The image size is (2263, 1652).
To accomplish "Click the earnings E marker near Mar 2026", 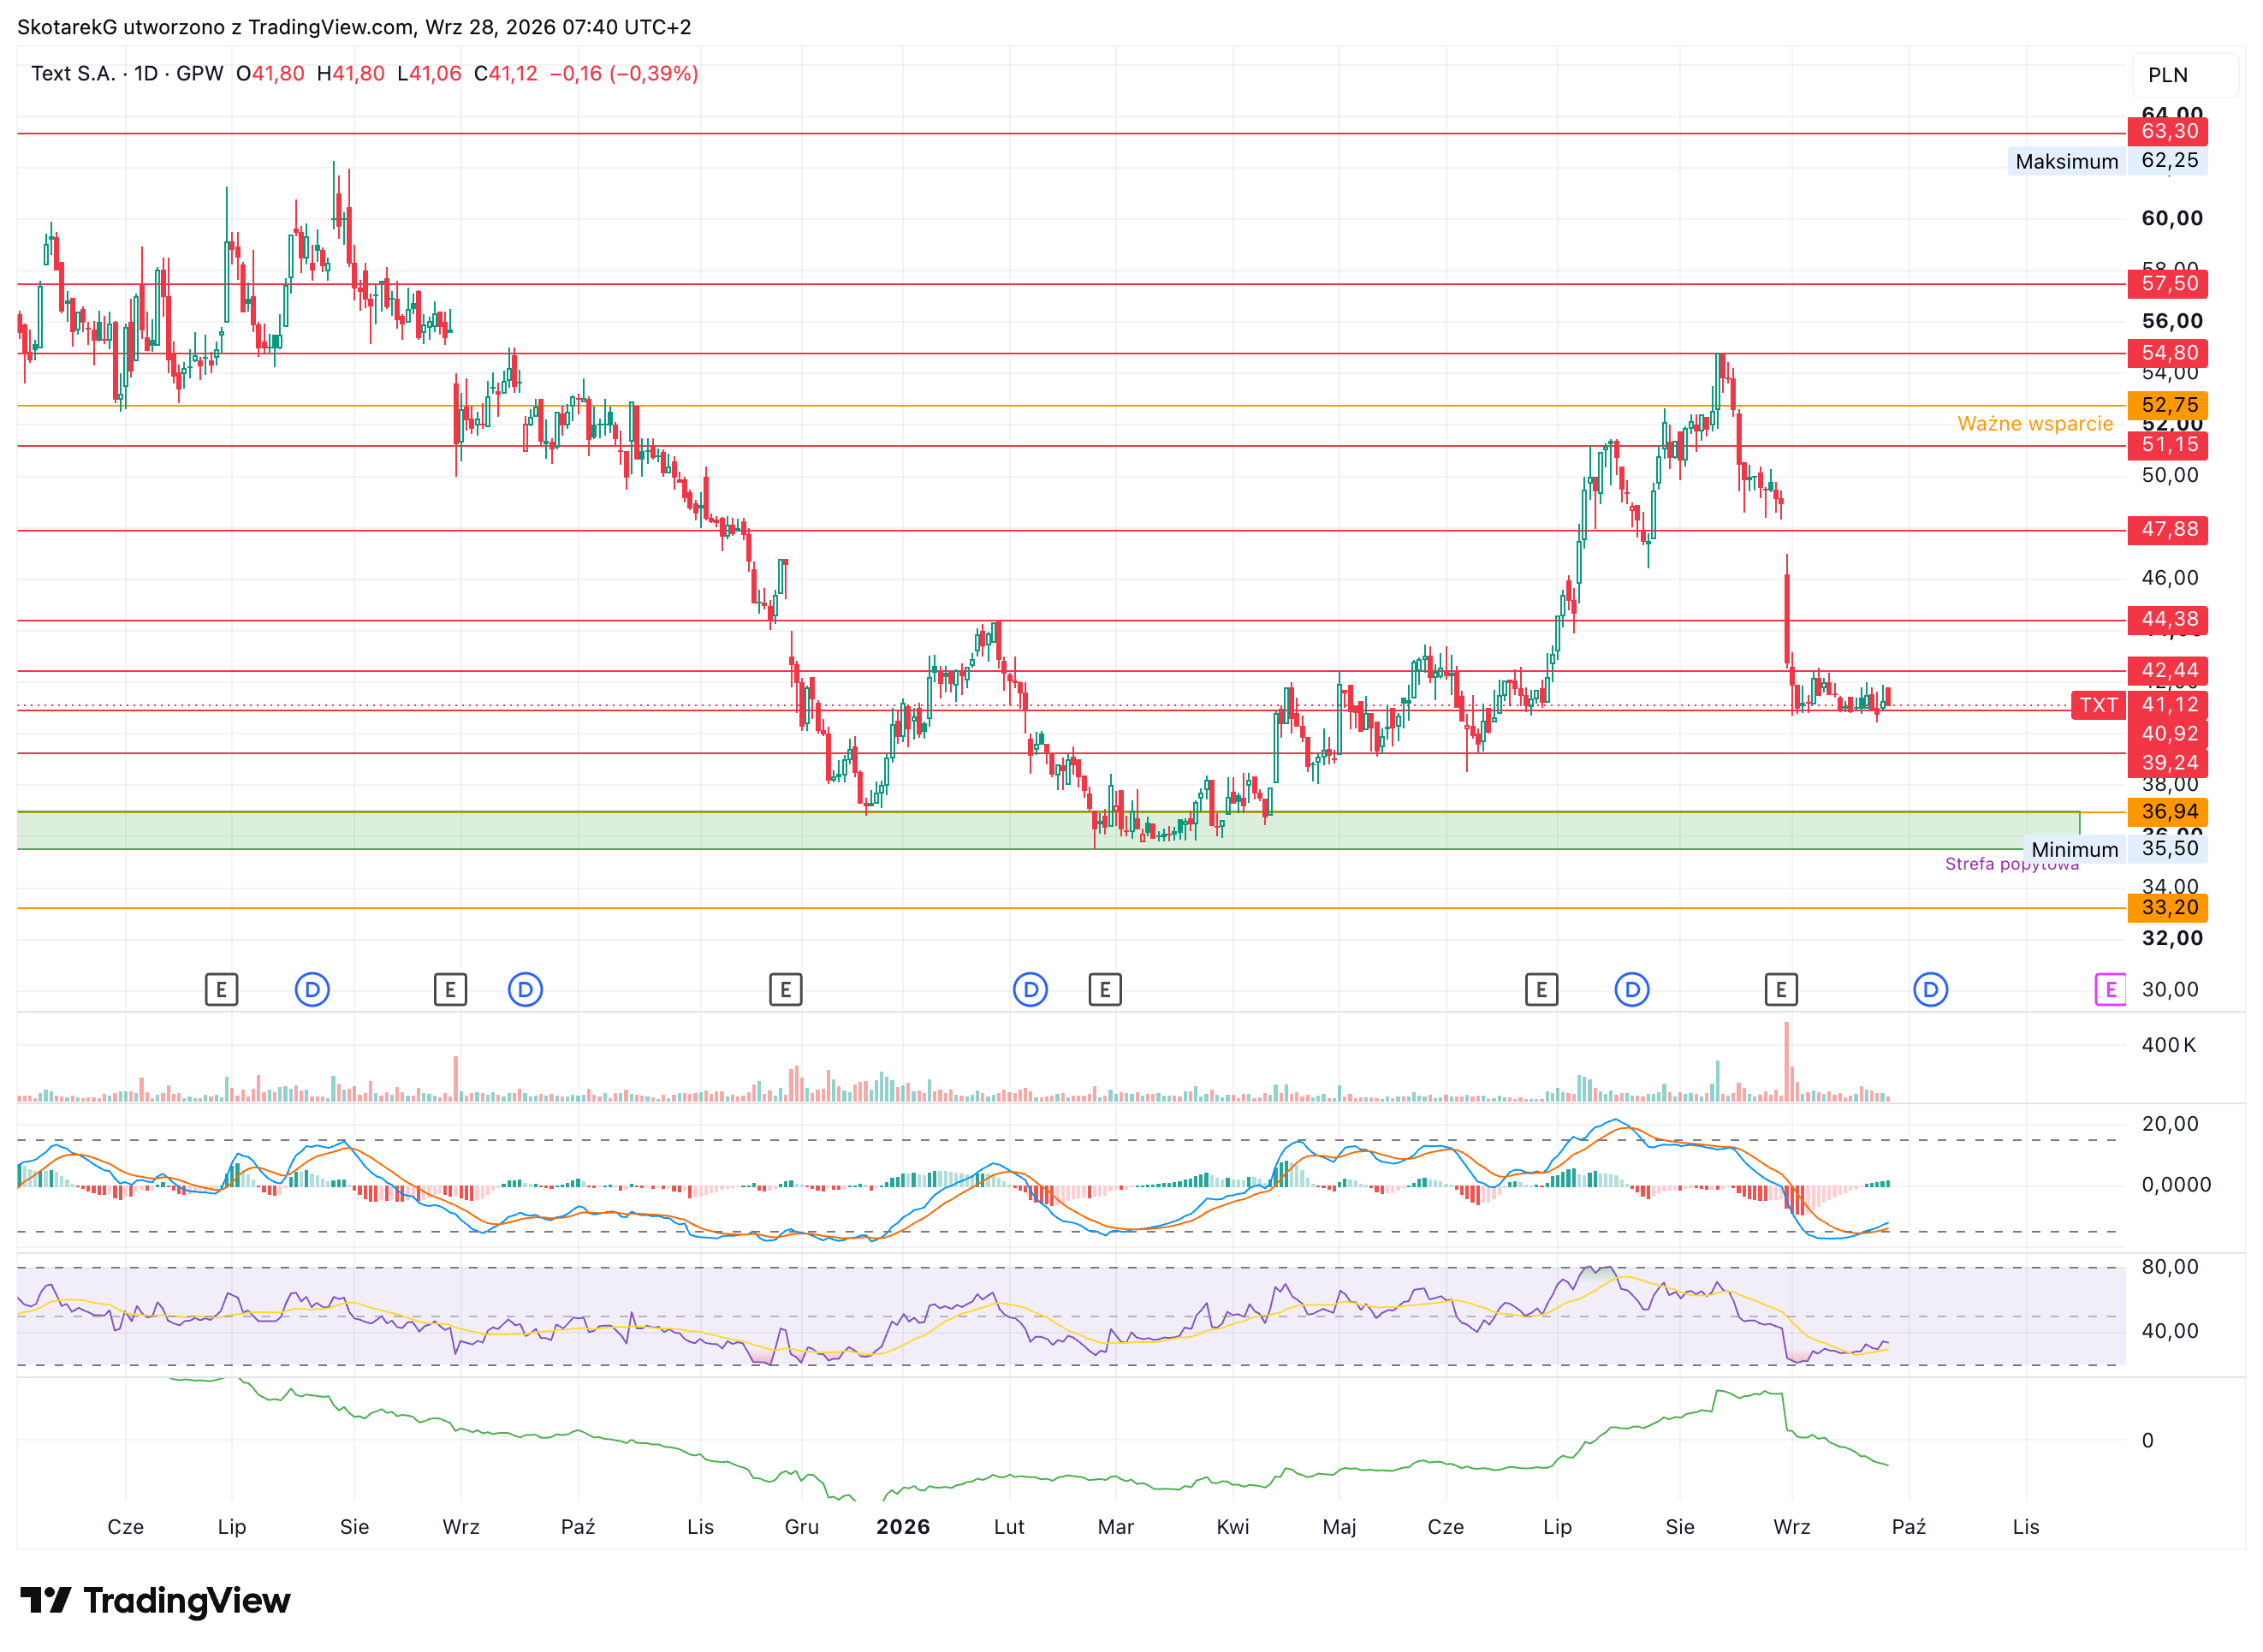I will click(1104, 990).
